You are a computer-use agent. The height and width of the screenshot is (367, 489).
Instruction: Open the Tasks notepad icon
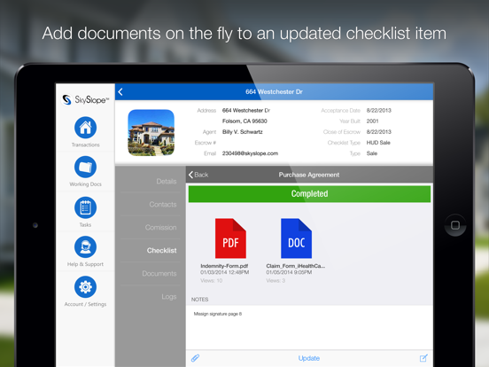point(85,207)
